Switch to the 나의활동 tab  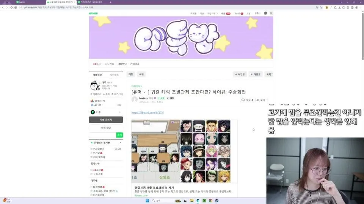(114, 75)
